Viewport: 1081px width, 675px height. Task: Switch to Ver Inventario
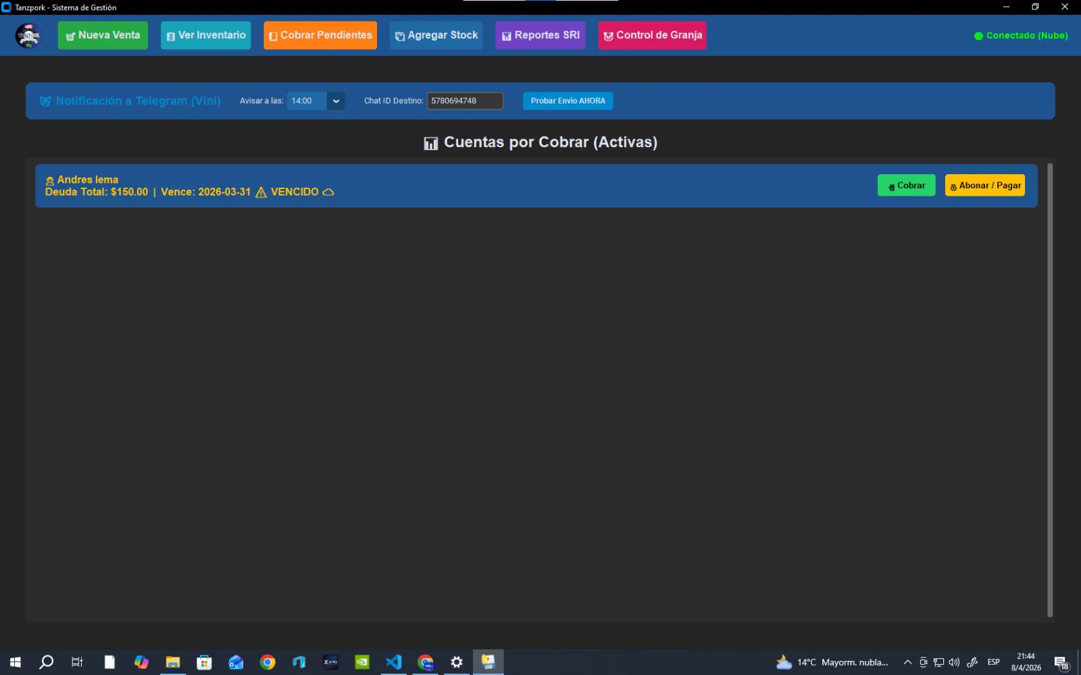(205, 36)
